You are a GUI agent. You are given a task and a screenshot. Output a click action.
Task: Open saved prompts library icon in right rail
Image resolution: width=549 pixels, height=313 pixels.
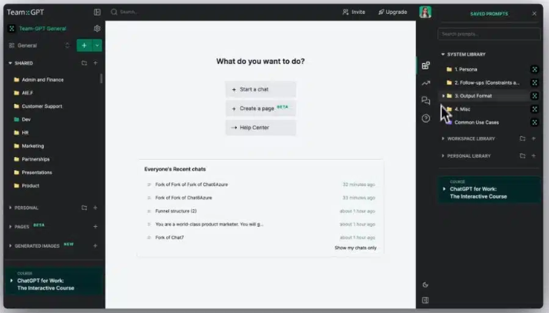[425, 65]
